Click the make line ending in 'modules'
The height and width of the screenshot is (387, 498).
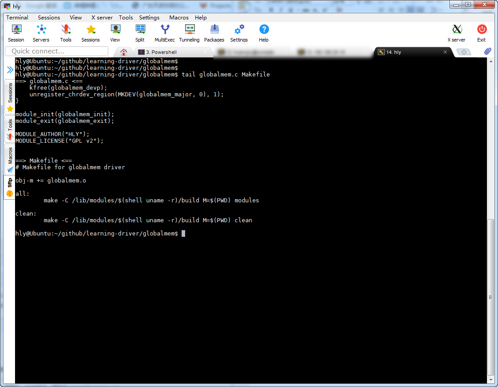click(151, 200)
